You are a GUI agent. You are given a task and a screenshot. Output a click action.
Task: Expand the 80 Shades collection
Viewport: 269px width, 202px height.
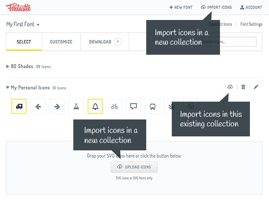tap(8, 66)
